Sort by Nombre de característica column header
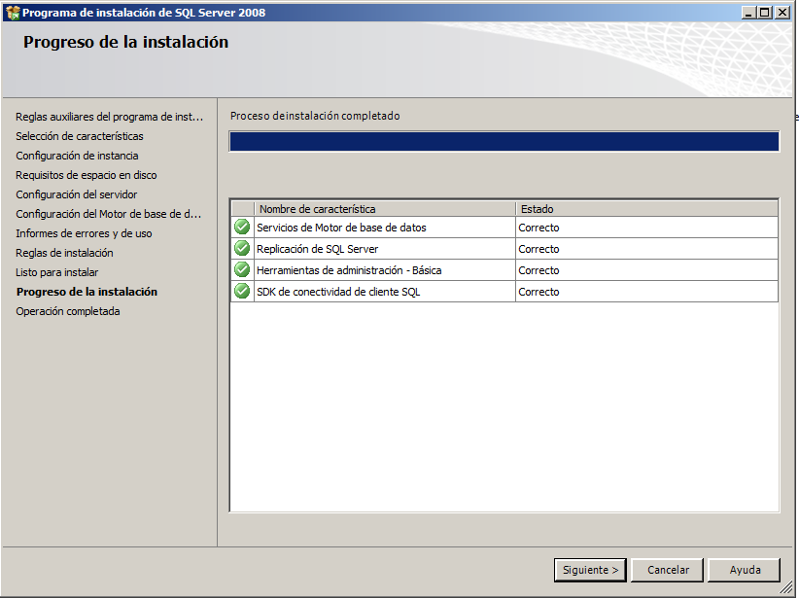Image resolution: width=799 pixels, height=598 pixels. pyautogui.click(x=385, y=209)
